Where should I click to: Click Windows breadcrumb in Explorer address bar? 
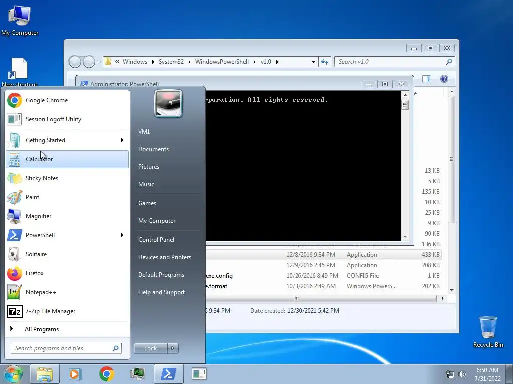135,62
